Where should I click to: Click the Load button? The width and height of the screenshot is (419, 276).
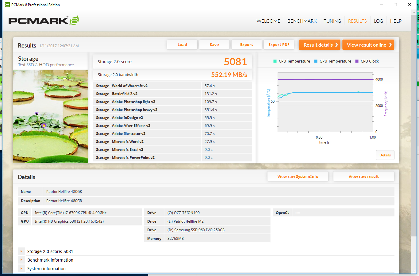pyautogui.click(x=182, y=45)
